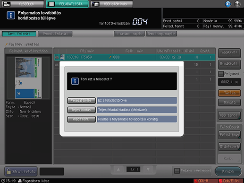Click the Oldal column header

tap(190, 51)
